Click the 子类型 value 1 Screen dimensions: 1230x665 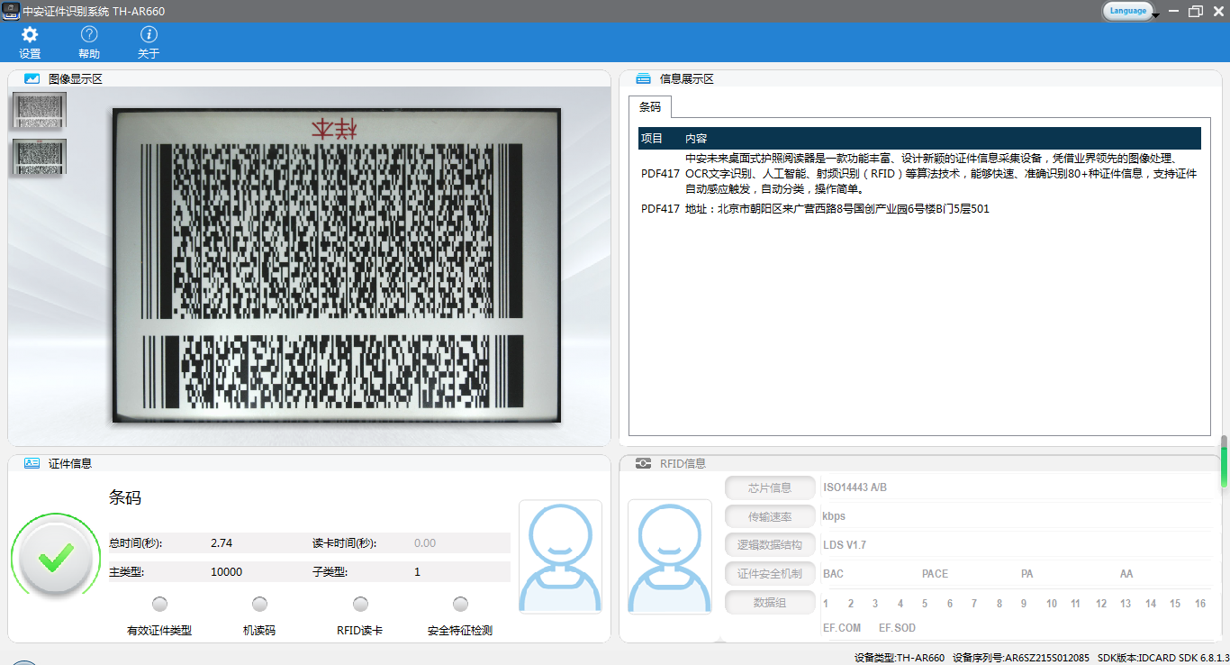tap(417, 572)
